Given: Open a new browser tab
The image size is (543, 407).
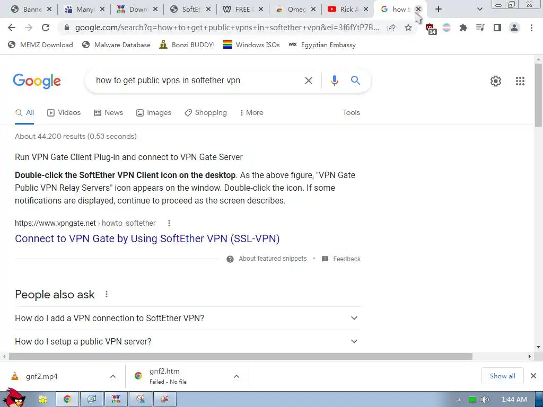Looking at the screenshot, I should 439,9.
